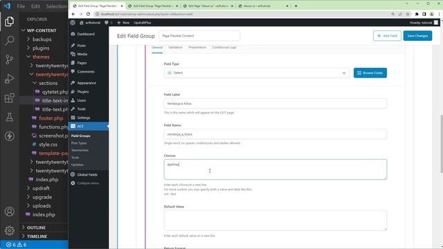Viewport: 443px width, 249px height.
Task: Open the Field Type select dropdown
Action: coord(256,73)
